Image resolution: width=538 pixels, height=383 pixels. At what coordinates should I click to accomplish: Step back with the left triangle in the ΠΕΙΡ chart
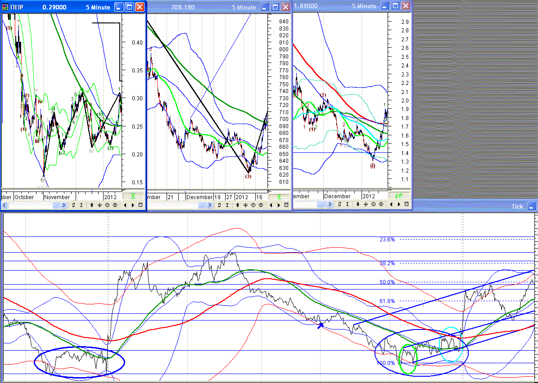pyautogui.click(x=125, y=205)
